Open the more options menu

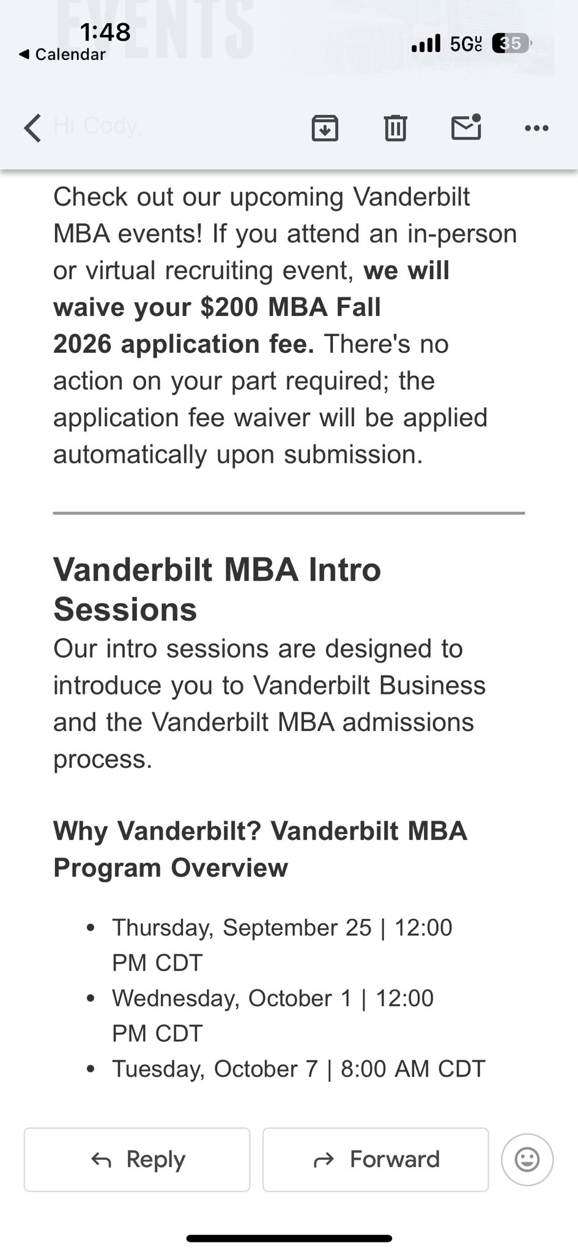tap(536, 128)
